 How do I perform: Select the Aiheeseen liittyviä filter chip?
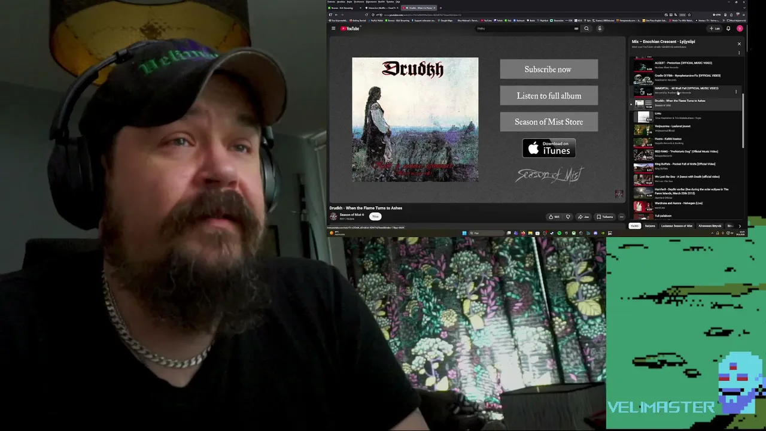tap(710, 226)
